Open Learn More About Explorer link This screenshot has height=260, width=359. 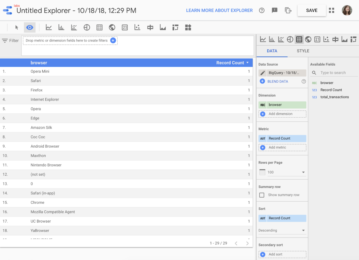pyautogui.click(x=219, y=10)
